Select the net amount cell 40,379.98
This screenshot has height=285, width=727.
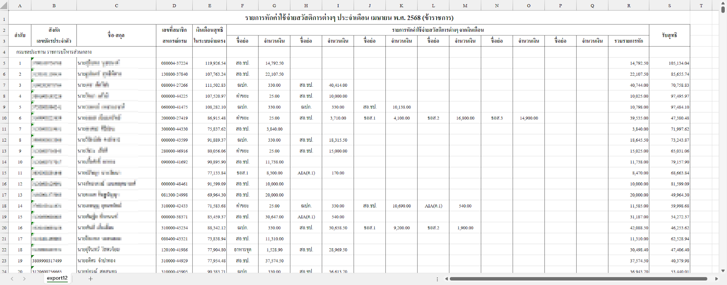coord(670,261)
